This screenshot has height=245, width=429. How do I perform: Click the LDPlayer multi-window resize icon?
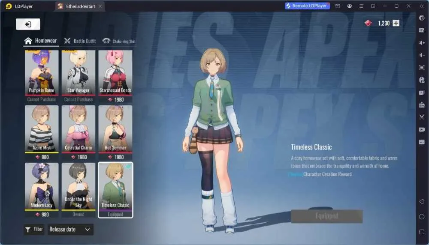(373, 6)
